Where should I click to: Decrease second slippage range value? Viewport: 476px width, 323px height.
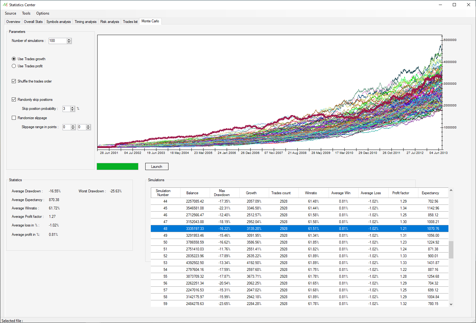pos(89,128)
